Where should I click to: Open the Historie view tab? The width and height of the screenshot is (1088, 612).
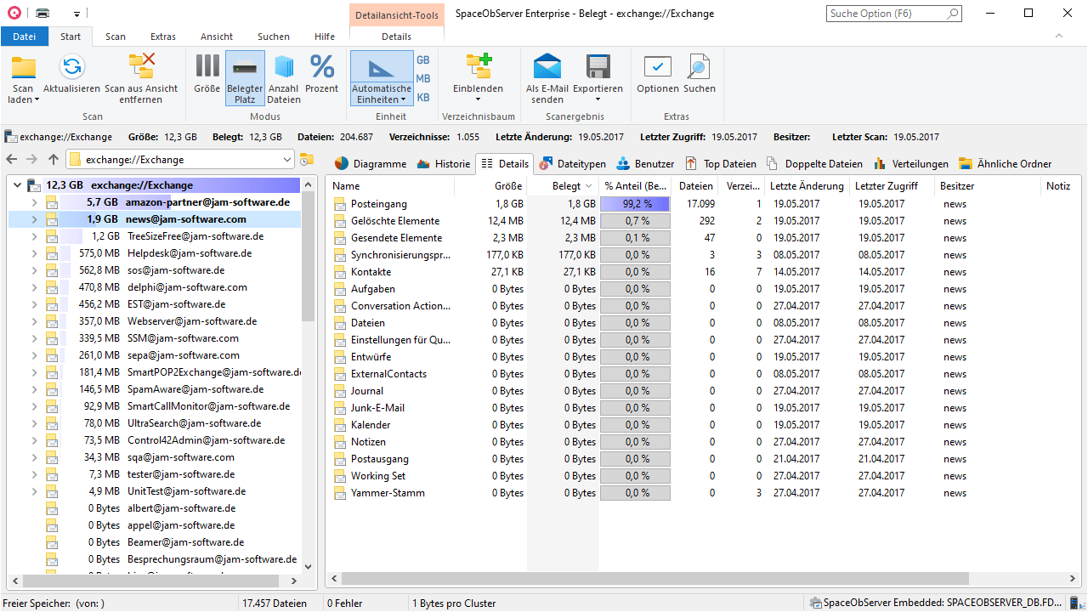click(x=443, y=164)
